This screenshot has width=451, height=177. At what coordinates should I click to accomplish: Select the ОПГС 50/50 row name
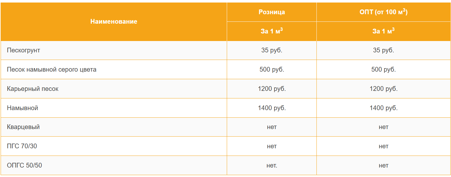24,165
